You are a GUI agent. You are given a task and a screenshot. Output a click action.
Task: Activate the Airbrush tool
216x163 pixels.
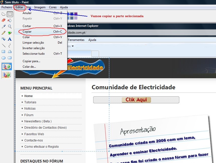pyautogui.click(x=4, y=39)
